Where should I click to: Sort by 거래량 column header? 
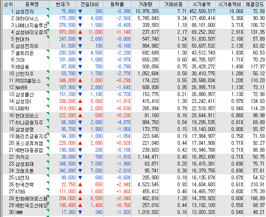145,4
